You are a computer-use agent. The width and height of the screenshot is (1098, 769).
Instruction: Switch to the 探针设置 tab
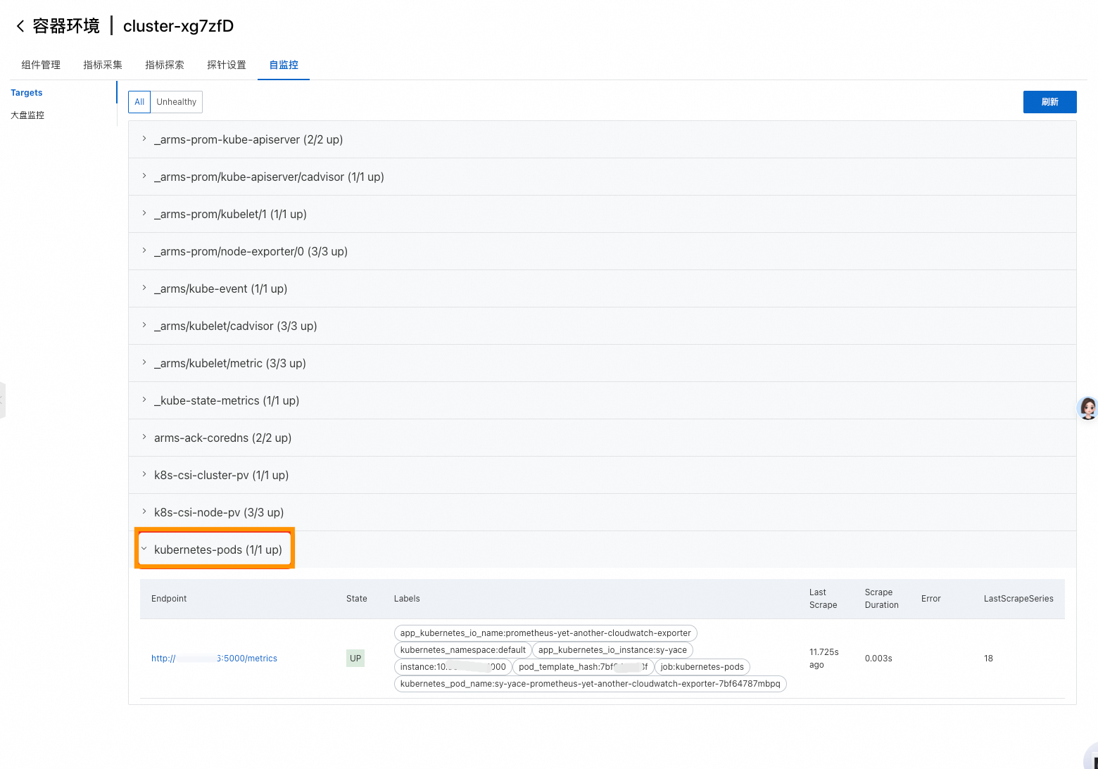227,65
